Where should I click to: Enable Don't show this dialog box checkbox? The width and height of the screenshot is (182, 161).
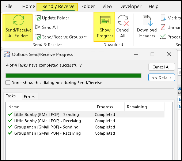coord(8,83)
